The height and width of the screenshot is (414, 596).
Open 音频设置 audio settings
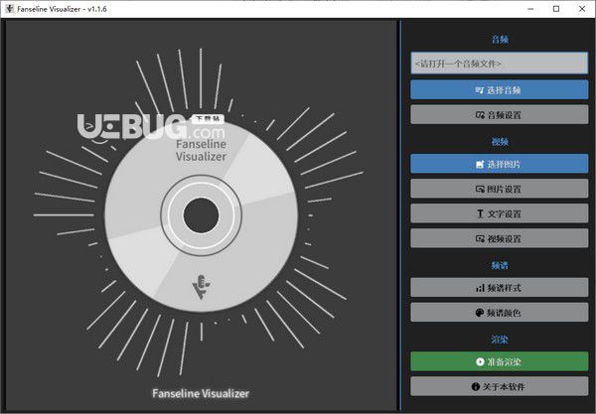click(499, 115)
